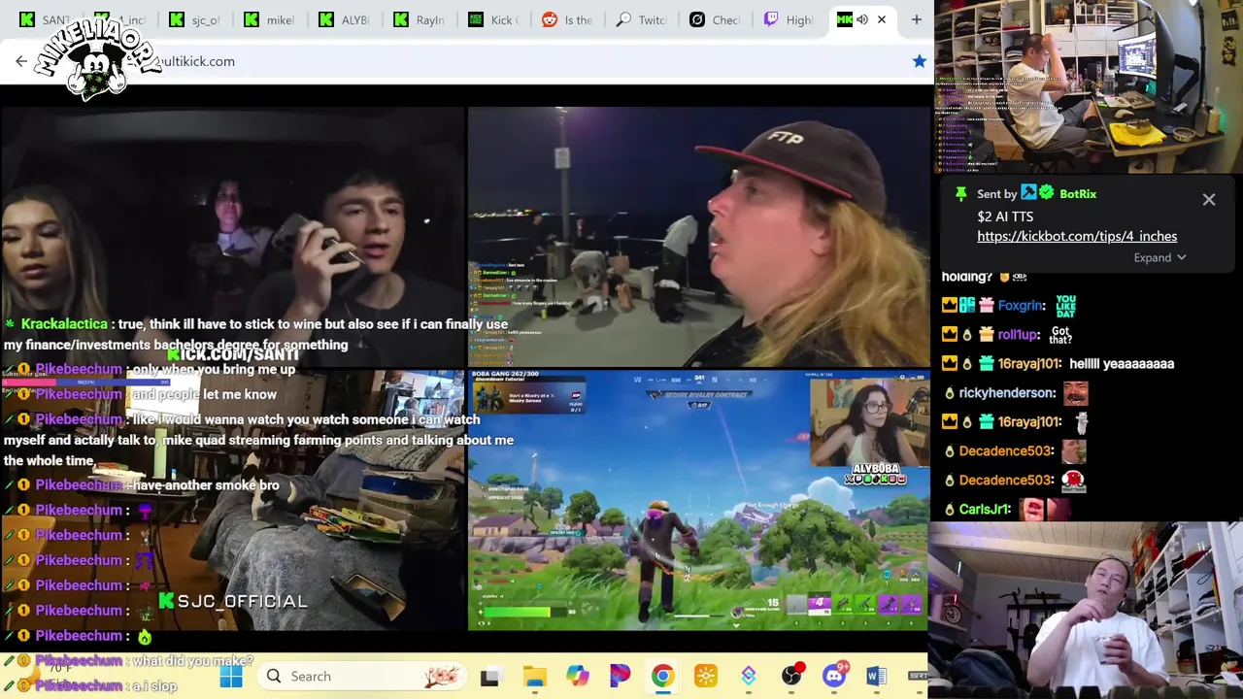The height and width of the screenshot is (699, 1243).
Task: Switch to the ALYBC Kick tab
Action: click(345, 19)
